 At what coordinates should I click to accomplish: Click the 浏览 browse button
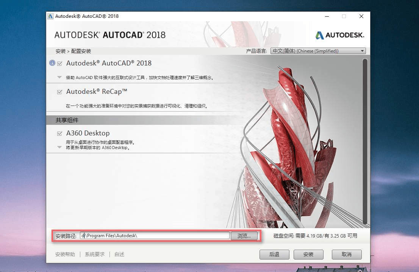coord(244,235)
